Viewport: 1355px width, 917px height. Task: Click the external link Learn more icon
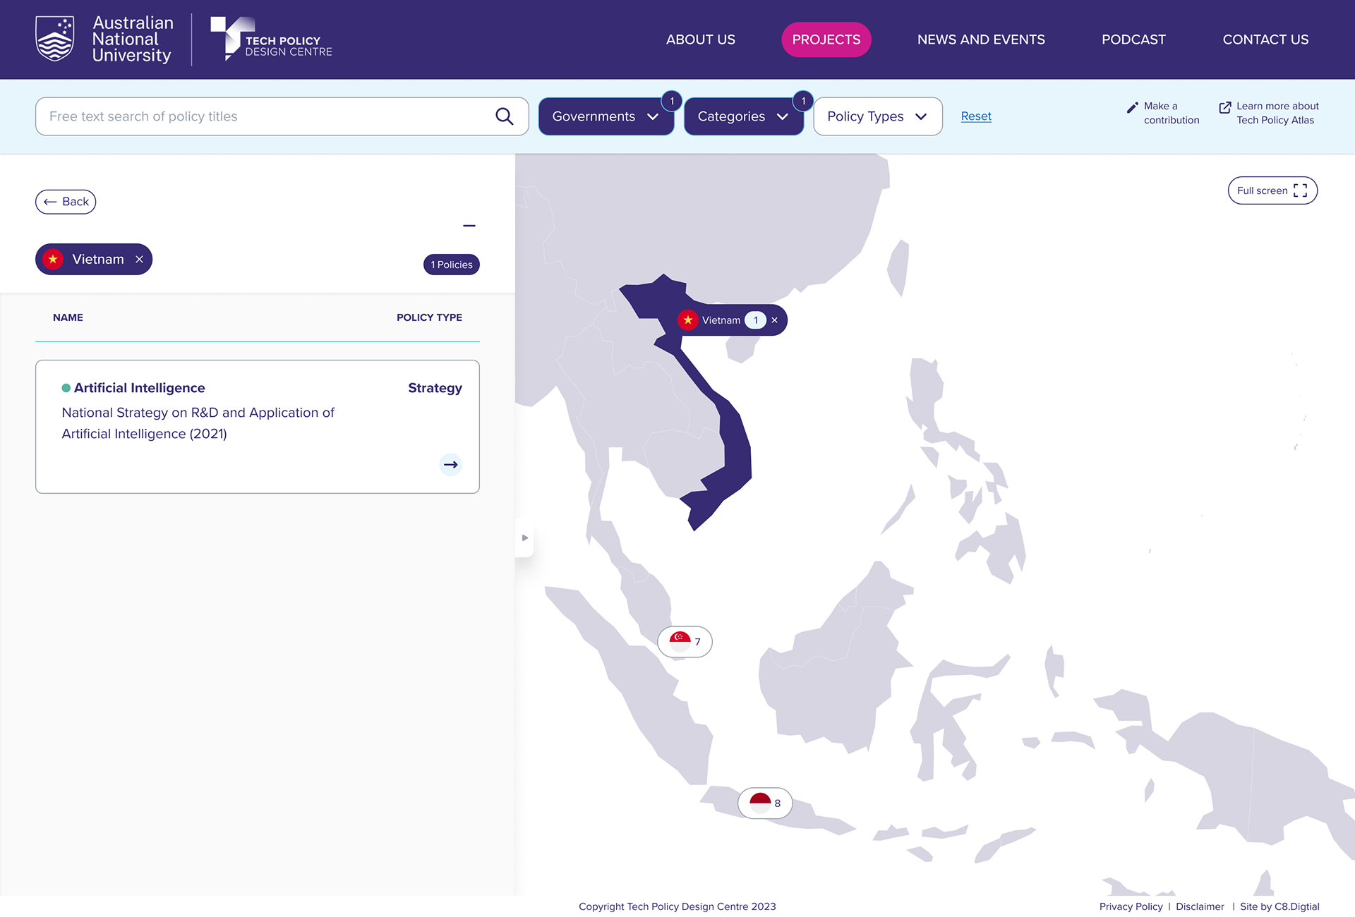click(1225, 107)
